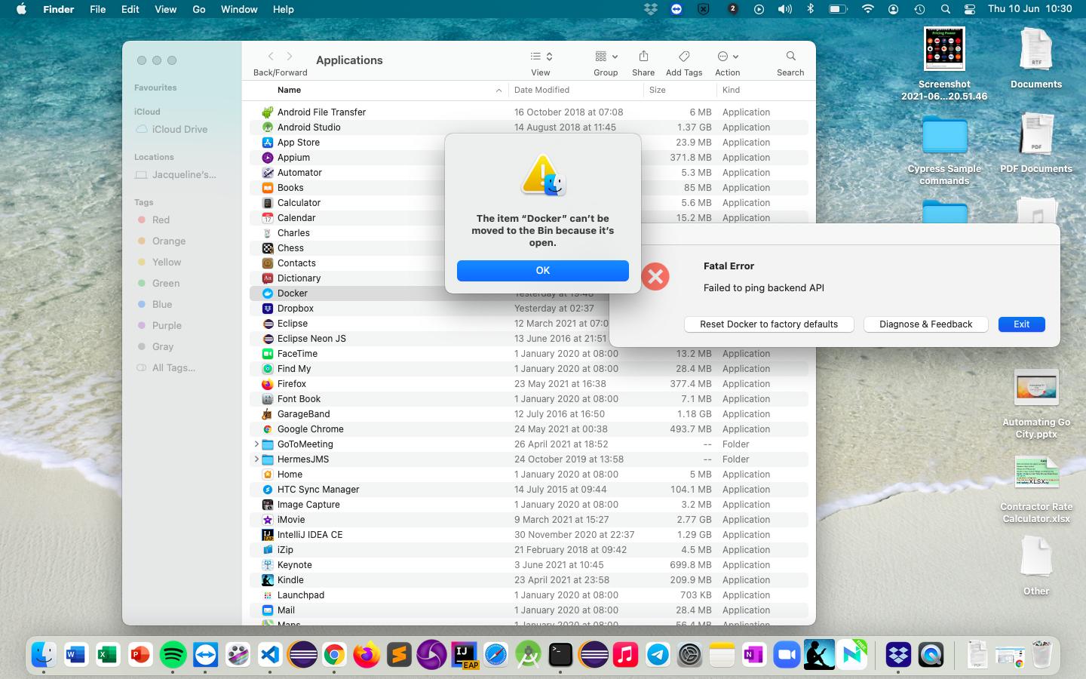1086x679 pixels.
Task: Launch OneNote from the Dock
Action: 754,655
